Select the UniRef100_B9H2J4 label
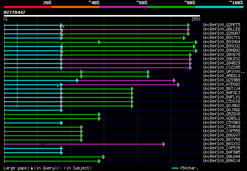Image resolution: width=247 pixels, height=171 pixels. [222, 161]
